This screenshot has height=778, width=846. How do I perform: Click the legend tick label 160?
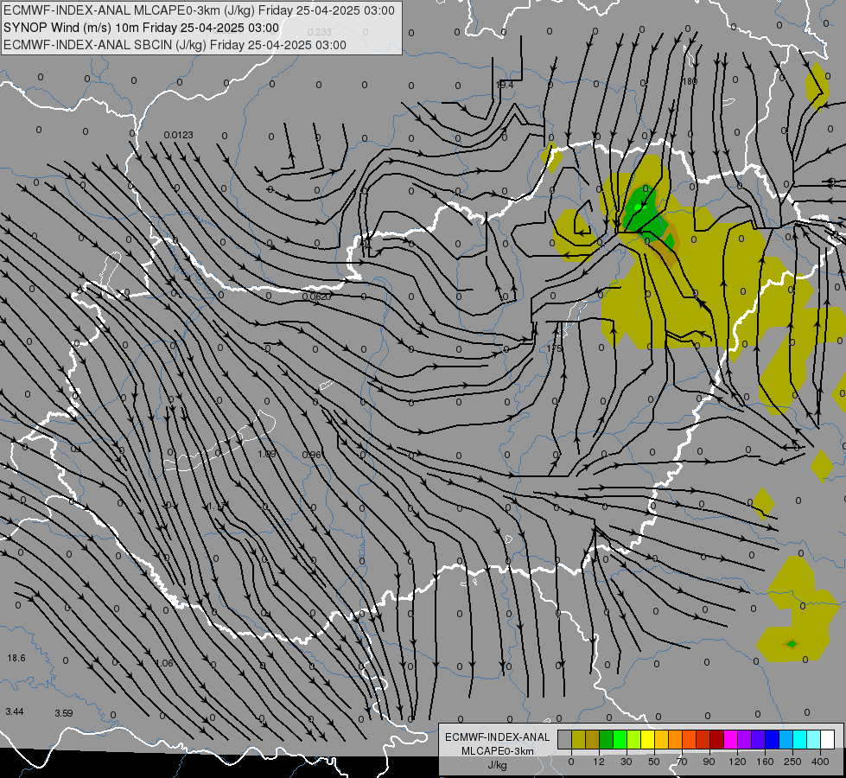(765, 762)
